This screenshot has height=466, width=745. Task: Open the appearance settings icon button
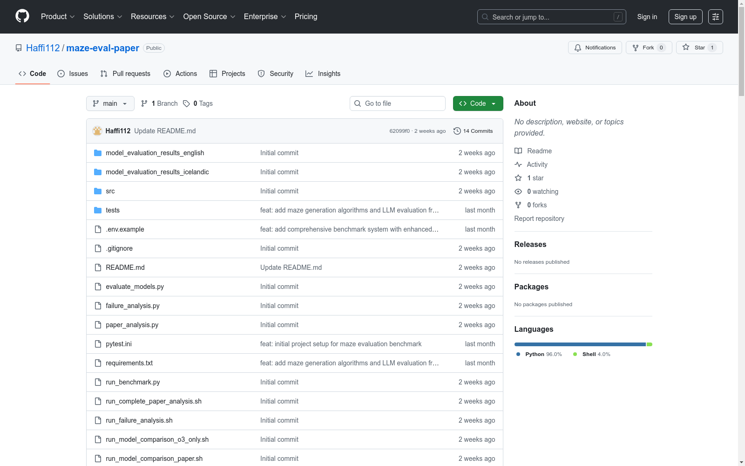click(x=716, y=17)
